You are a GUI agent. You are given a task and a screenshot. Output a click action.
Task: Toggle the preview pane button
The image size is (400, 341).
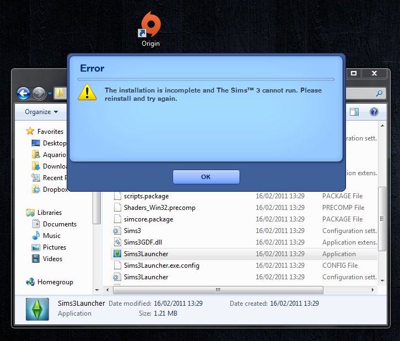point(354,112)
